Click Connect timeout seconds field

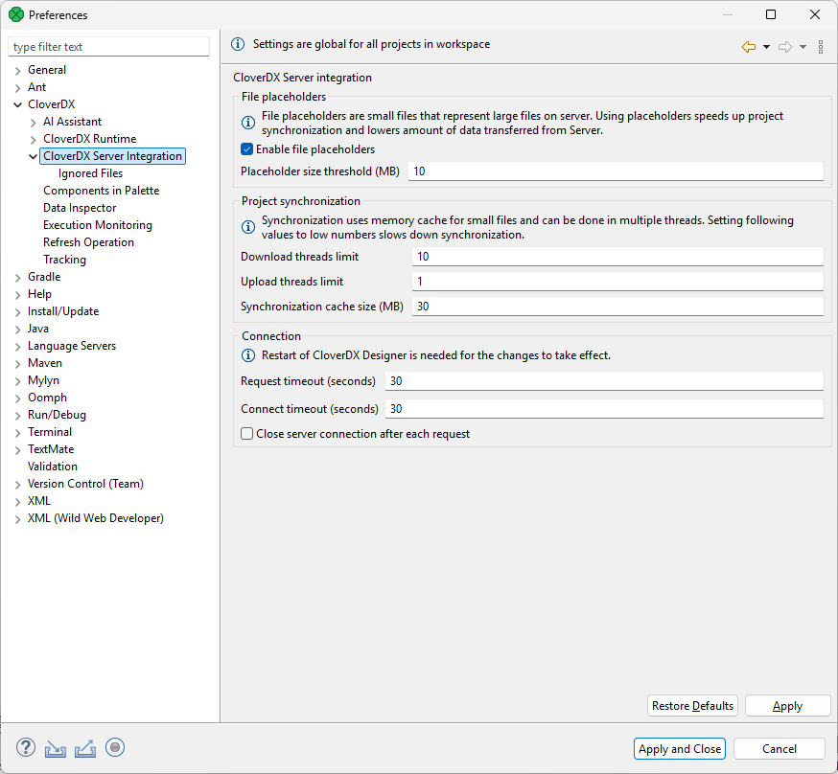tap(604, 409)
